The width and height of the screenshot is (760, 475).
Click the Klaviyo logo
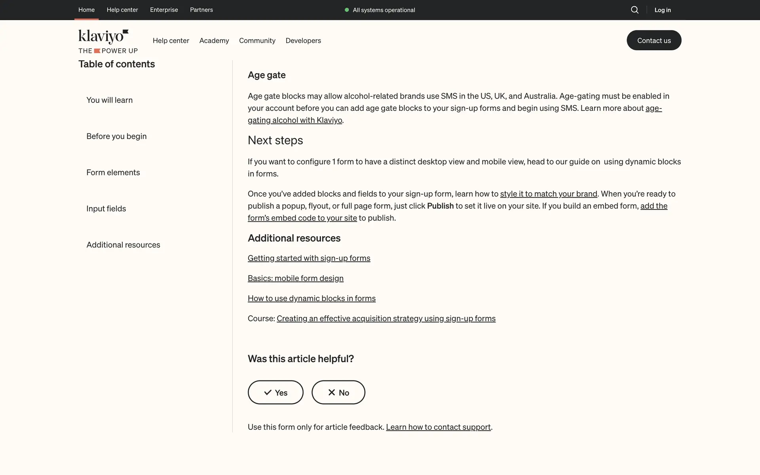pyautogui.click(x=104, y=37)
